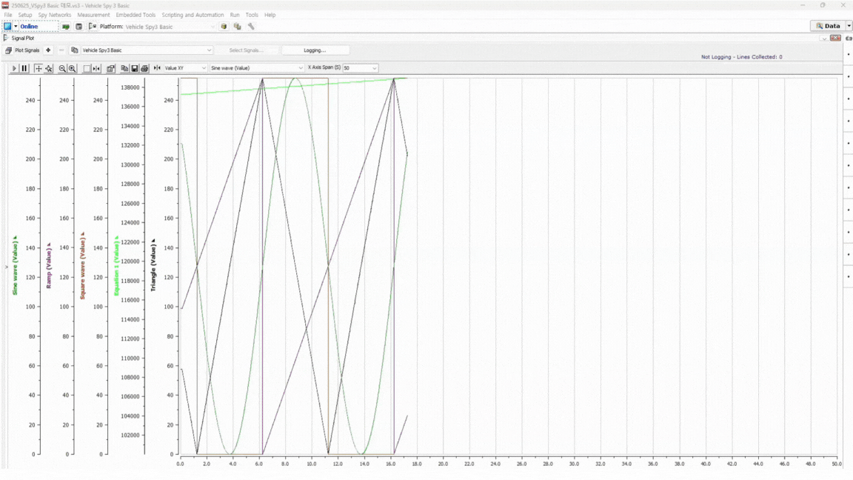
Task: Toggle the Online connection button
Action: tap(29, 27)
